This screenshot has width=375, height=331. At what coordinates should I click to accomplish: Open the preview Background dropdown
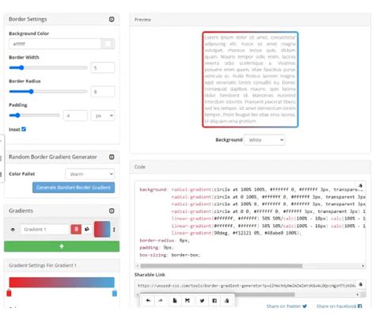[264, 140]
